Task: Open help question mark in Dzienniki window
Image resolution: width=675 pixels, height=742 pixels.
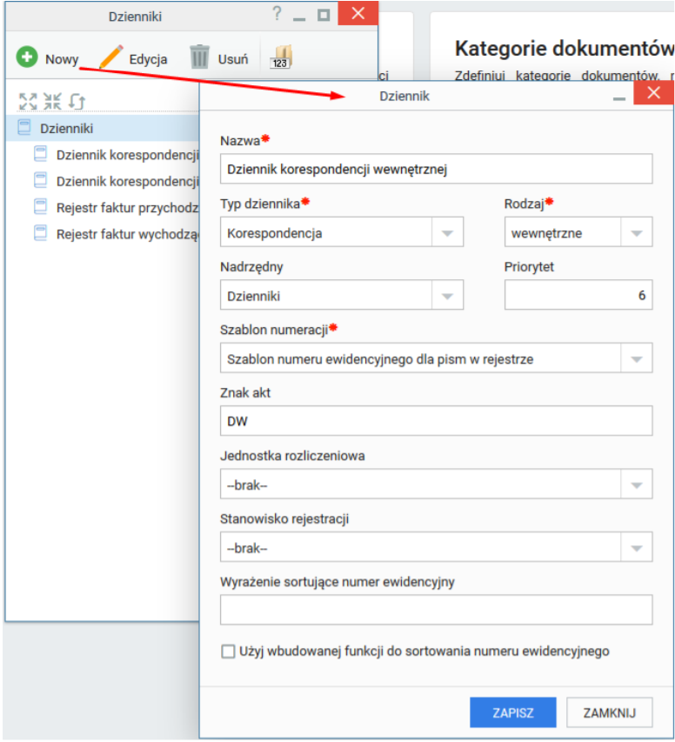Action: (277, 14)
